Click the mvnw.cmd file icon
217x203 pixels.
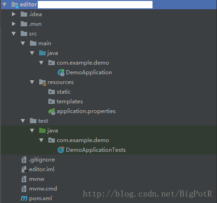(24, 189)
